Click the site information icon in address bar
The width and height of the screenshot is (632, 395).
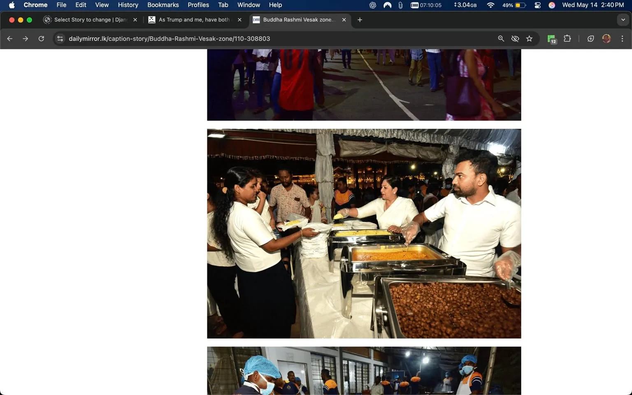pos(60,38)
